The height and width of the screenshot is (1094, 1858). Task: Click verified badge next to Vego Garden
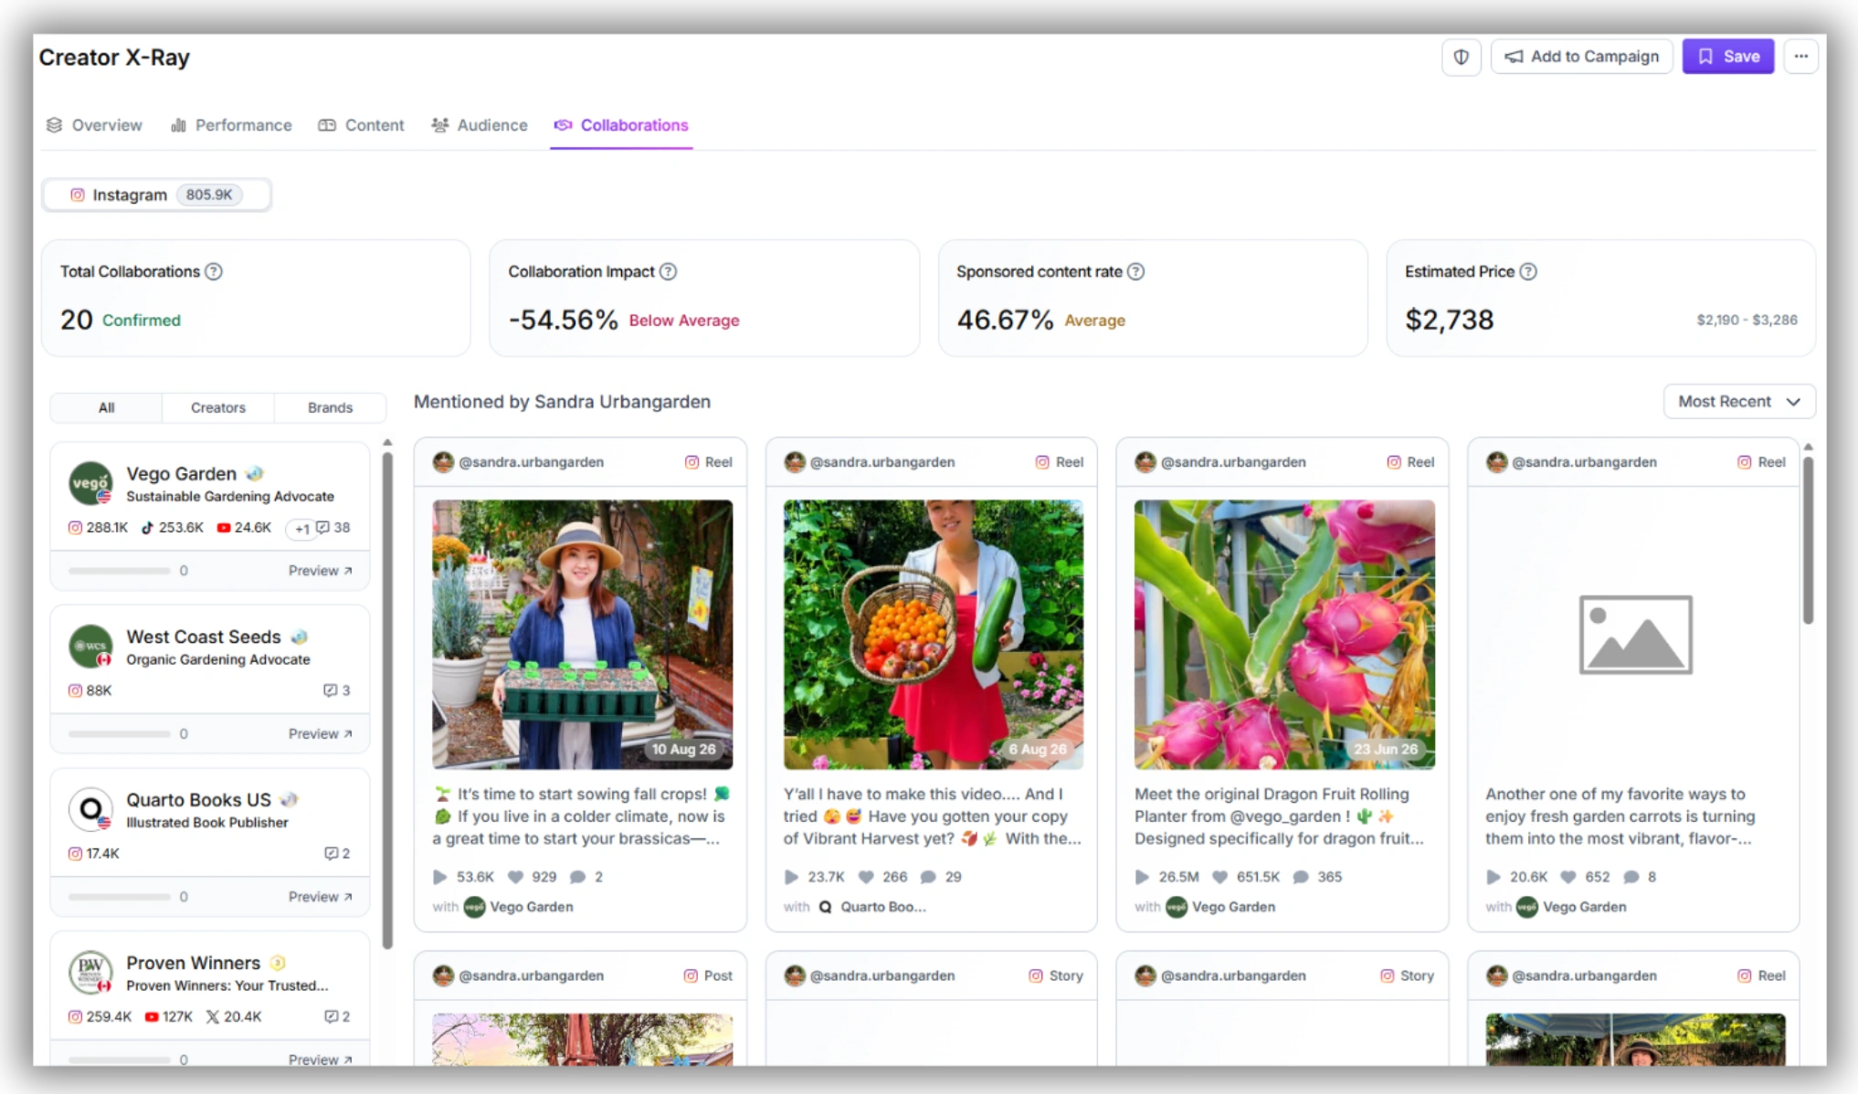coord(254,474)
